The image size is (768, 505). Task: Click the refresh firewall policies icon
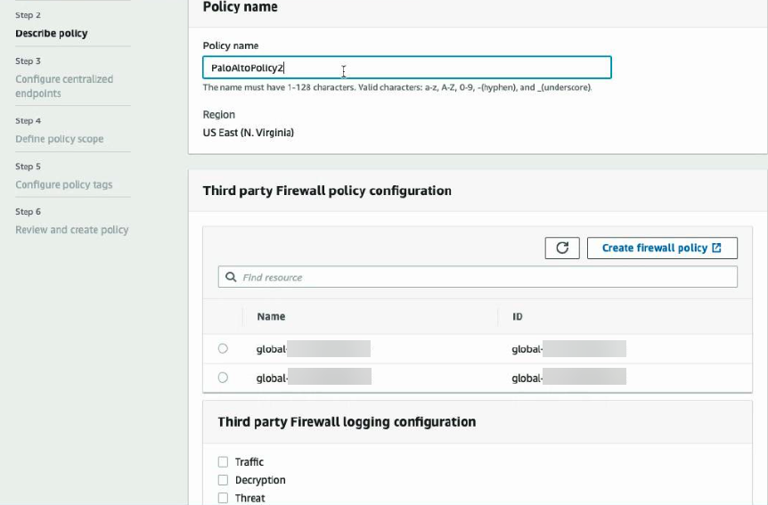562,248
